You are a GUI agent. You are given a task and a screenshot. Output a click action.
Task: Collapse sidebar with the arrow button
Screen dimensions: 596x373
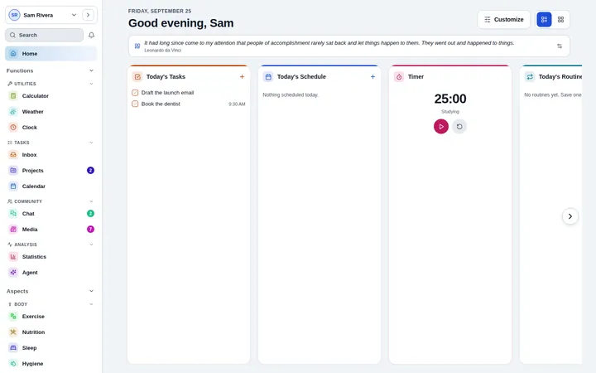pyautogui.click(x=89, y=15)
